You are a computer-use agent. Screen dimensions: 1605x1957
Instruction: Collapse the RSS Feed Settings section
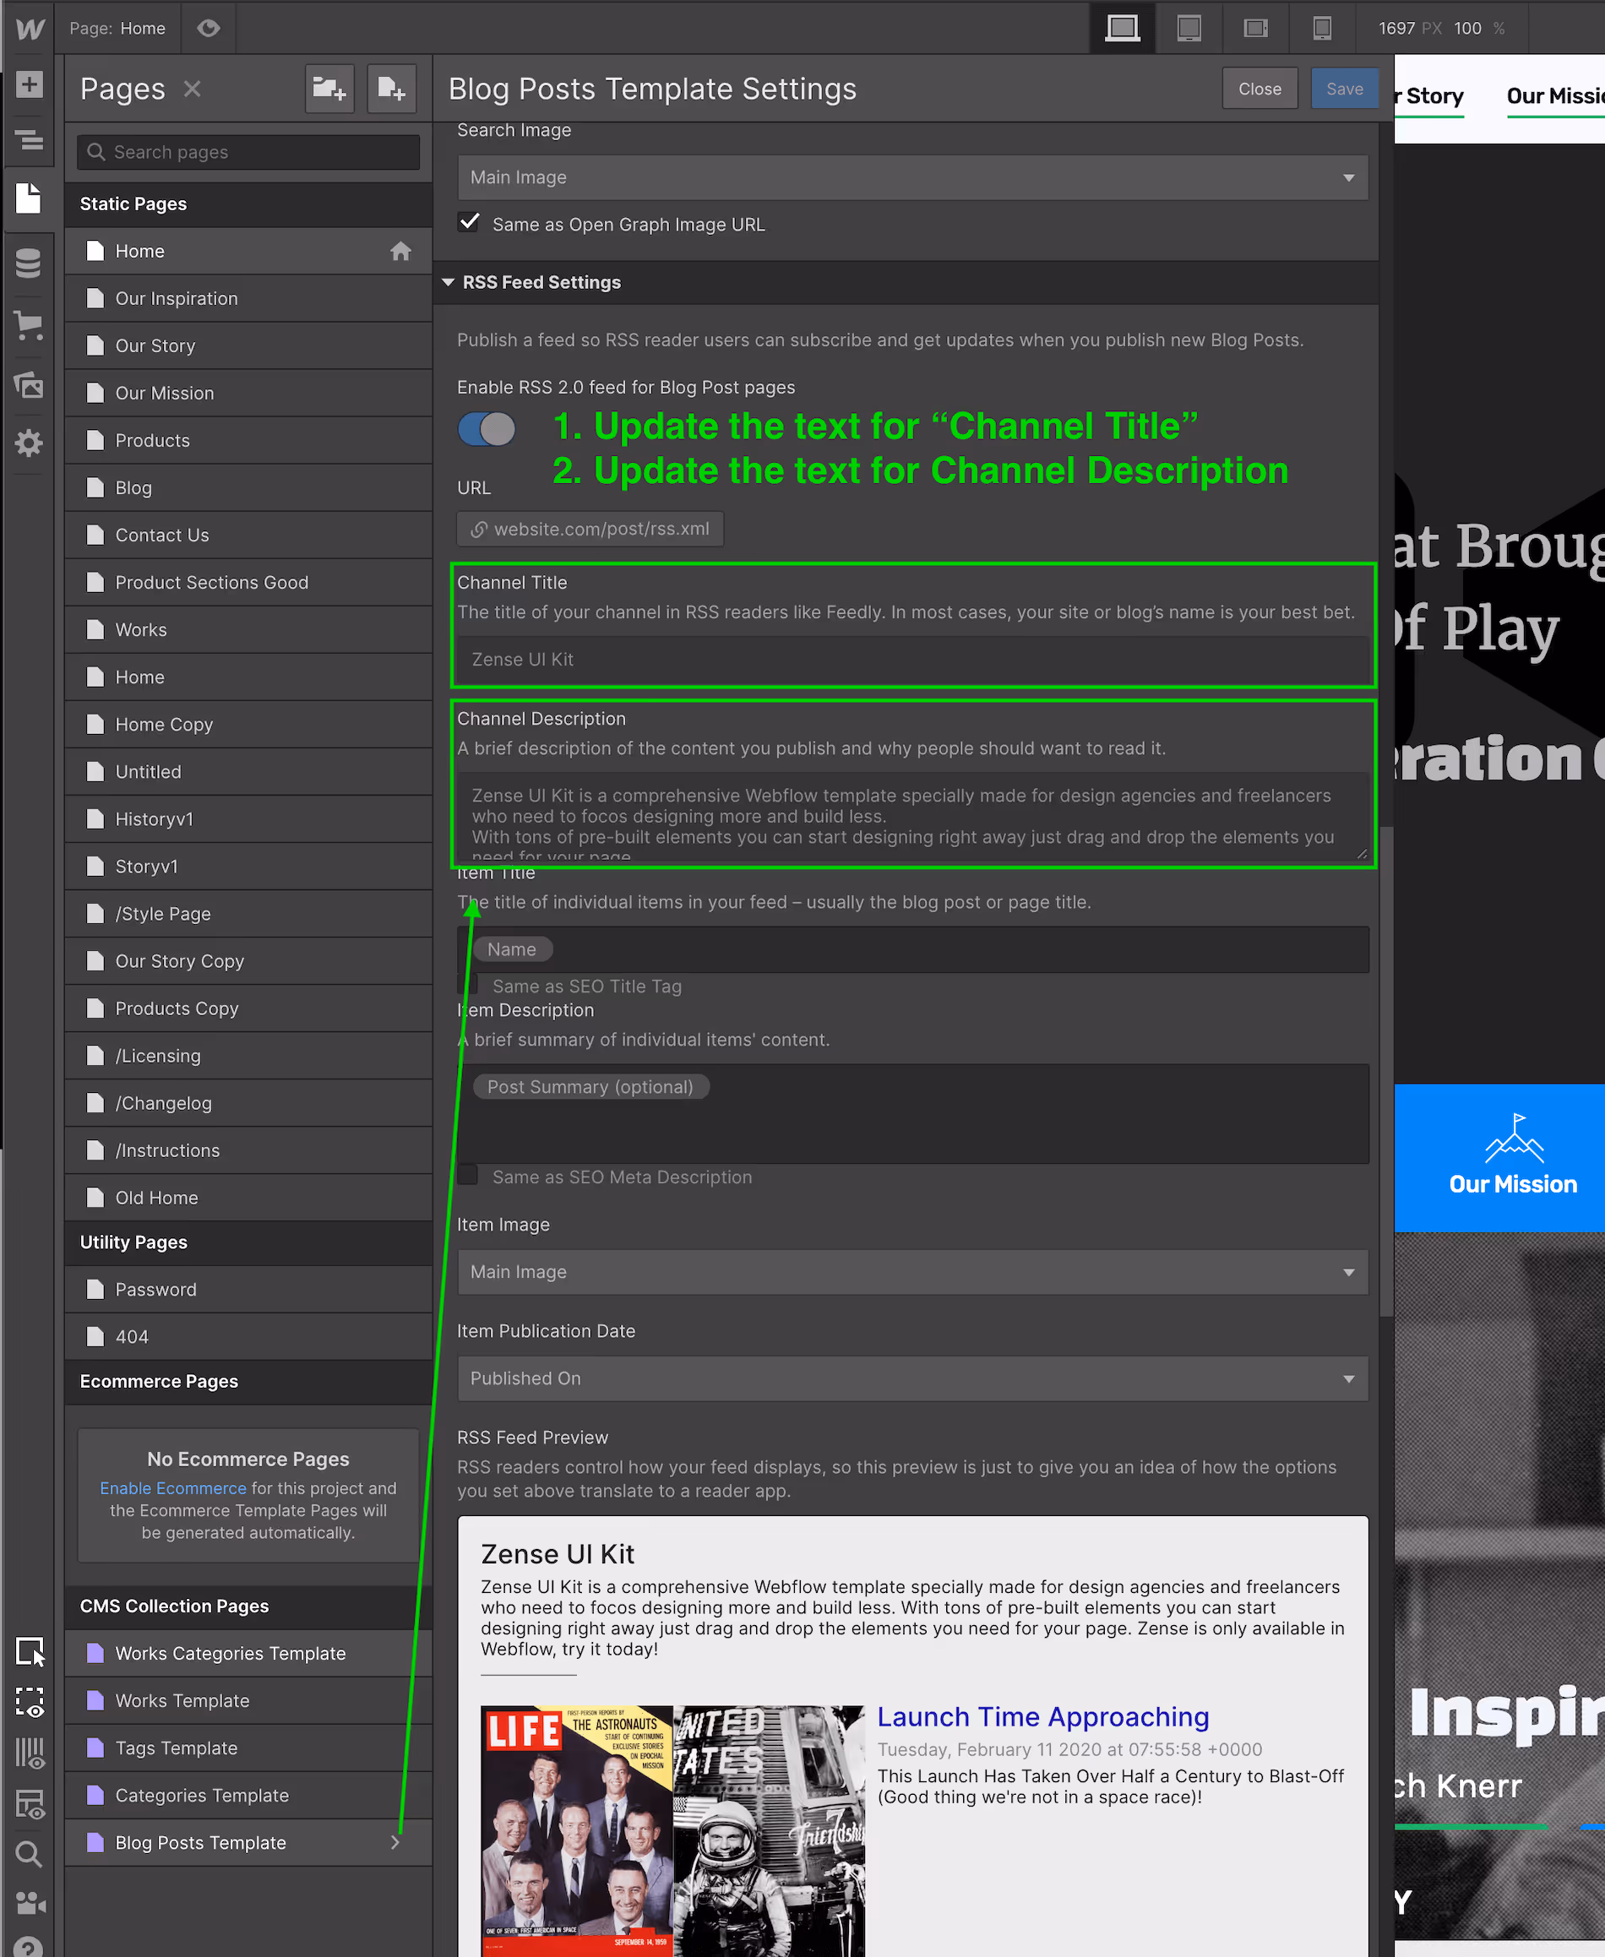tap(449, 282)
